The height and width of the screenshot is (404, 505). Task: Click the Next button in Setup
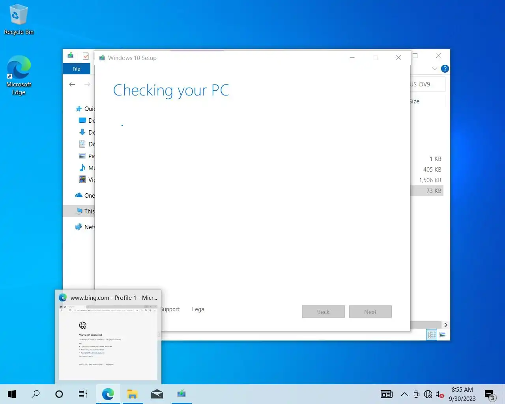point(370,312)
